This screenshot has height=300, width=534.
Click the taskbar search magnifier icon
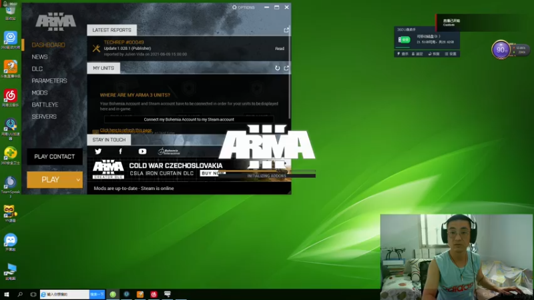pyautogui.click(x=20, y=294)
